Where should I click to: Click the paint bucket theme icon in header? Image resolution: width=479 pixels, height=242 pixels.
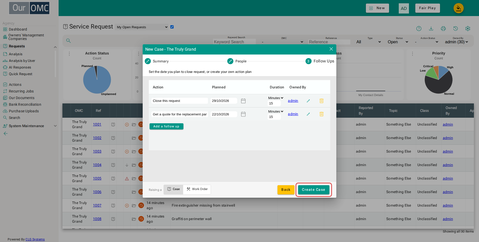pos(458,8)
